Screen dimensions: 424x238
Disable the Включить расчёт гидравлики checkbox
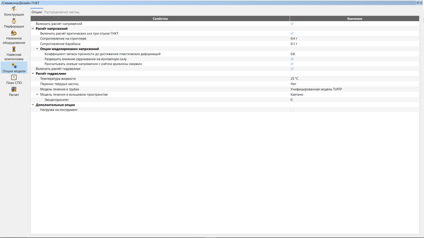(x=292, y=69)
